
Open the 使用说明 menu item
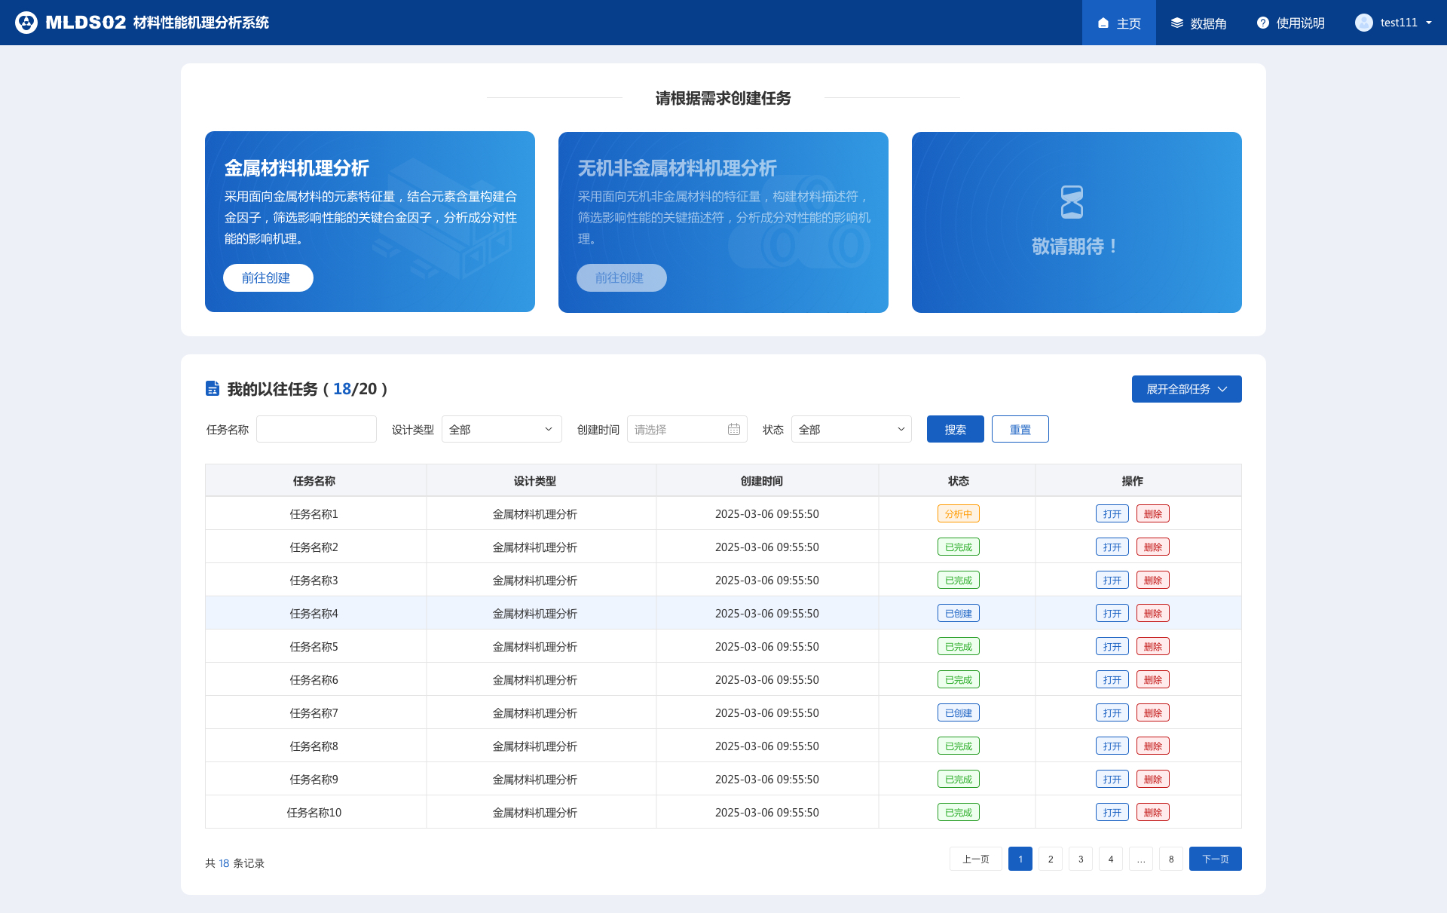tap(1290, 23)
